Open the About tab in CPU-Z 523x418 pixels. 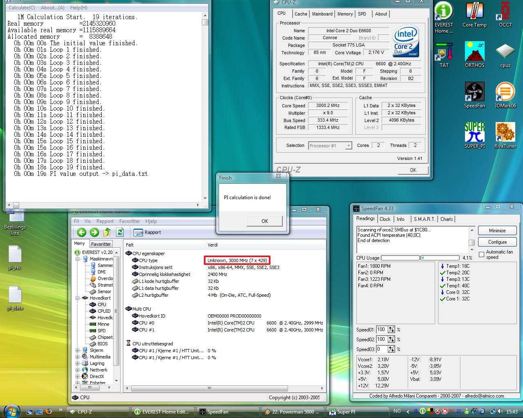coord(381,14)
